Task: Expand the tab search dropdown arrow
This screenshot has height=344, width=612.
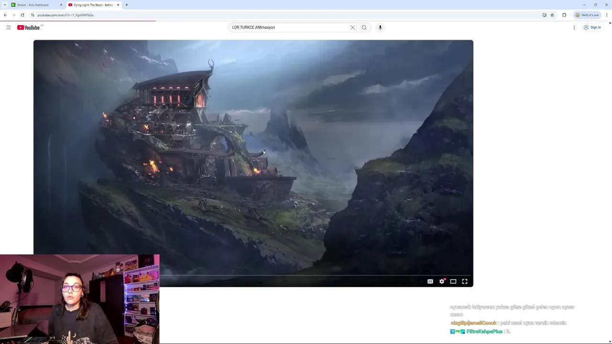Action: pyautogui.click(x=4, y=5)
